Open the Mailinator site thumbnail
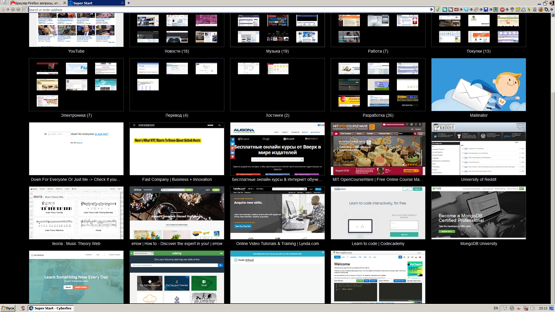 (478, 85)
